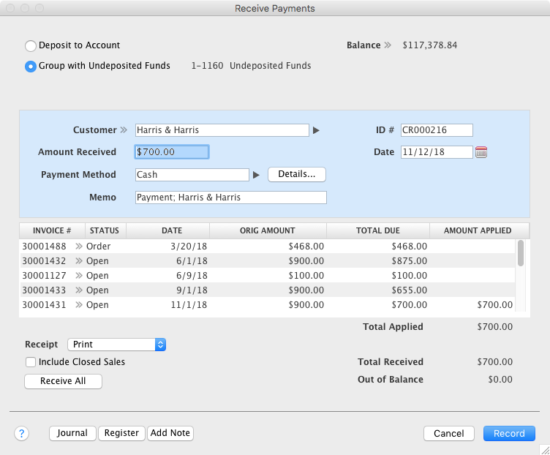Click the Out of Balance value $0.00

[x=500, y=380]
